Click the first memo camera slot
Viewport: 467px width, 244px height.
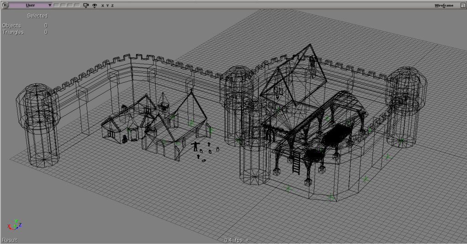pyautogui.click(x=56, y=5)
